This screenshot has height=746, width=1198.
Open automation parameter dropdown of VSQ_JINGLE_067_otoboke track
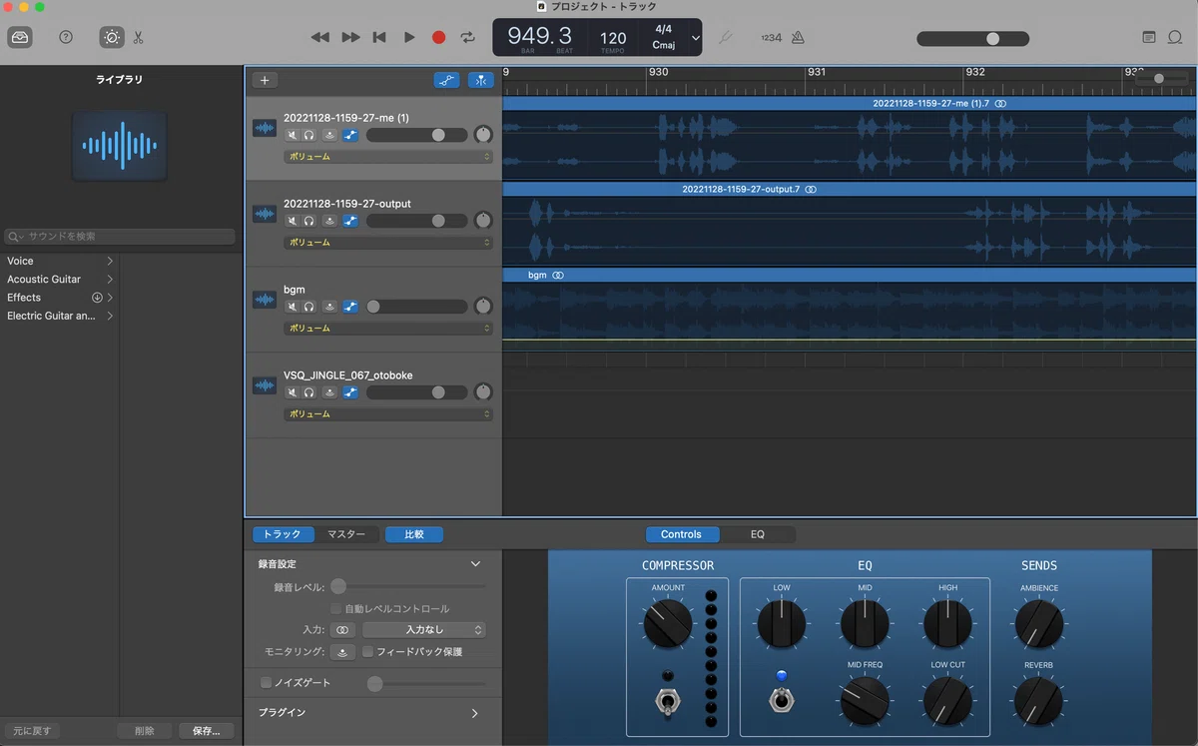tap(388, 414)
